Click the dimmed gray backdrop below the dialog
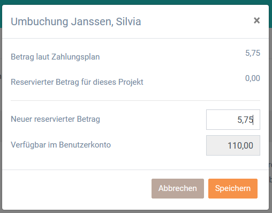Viewport: 272px width, 213px height. pyautogui.click(x=135, y=211)
